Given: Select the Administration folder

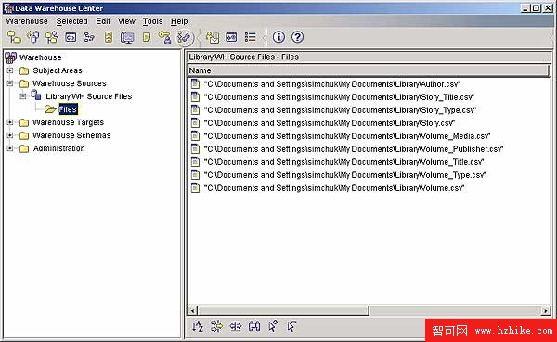Looking at the screenshot, I should coord(59,148).
